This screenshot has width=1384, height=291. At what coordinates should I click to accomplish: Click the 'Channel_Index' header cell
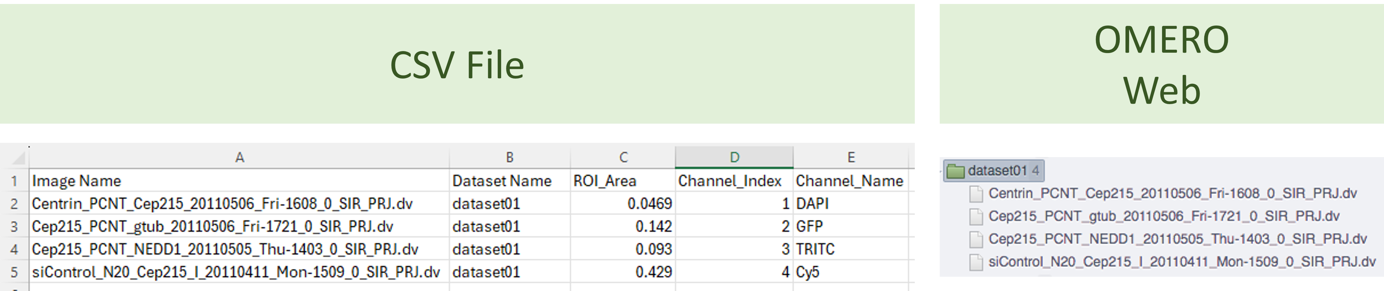pyautogui.click(x=734, y=181)
